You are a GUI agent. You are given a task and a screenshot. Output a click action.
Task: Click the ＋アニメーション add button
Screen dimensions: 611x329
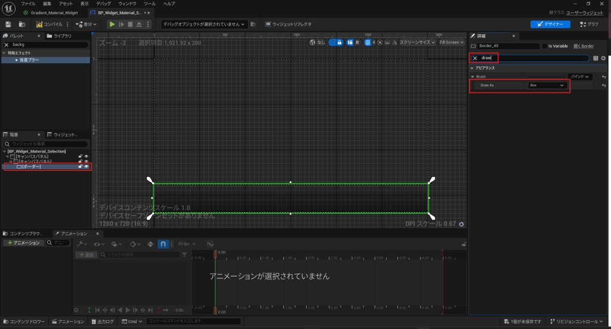[24, 243]
